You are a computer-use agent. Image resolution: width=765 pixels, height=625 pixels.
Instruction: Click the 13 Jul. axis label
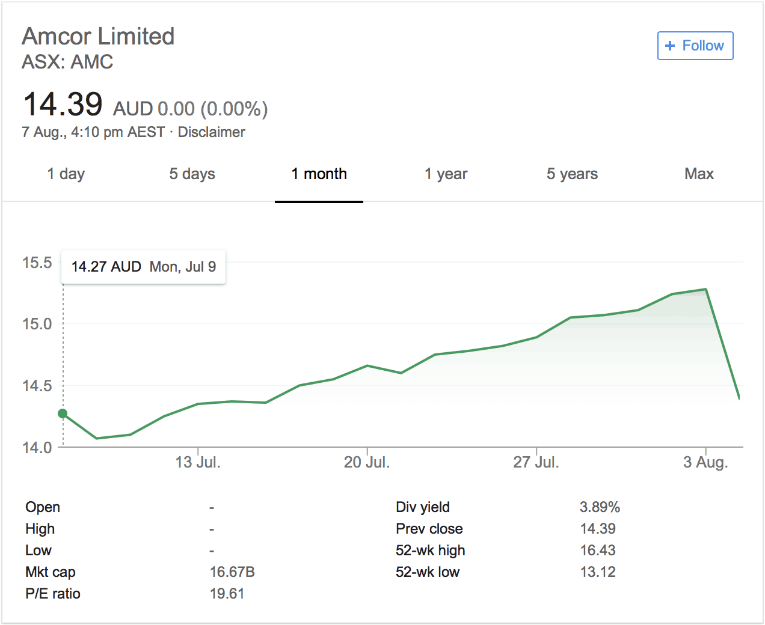(x=198, y=462)
